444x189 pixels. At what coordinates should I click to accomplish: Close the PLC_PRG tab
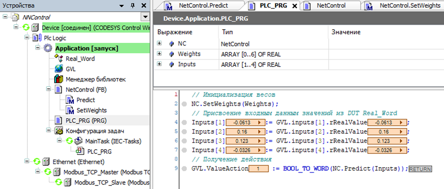coord(294,6)
